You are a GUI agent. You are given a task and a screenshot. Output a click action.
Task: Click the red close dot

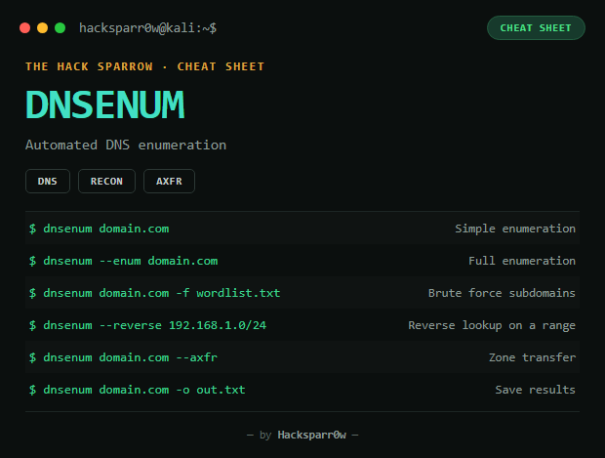point(25,28)
